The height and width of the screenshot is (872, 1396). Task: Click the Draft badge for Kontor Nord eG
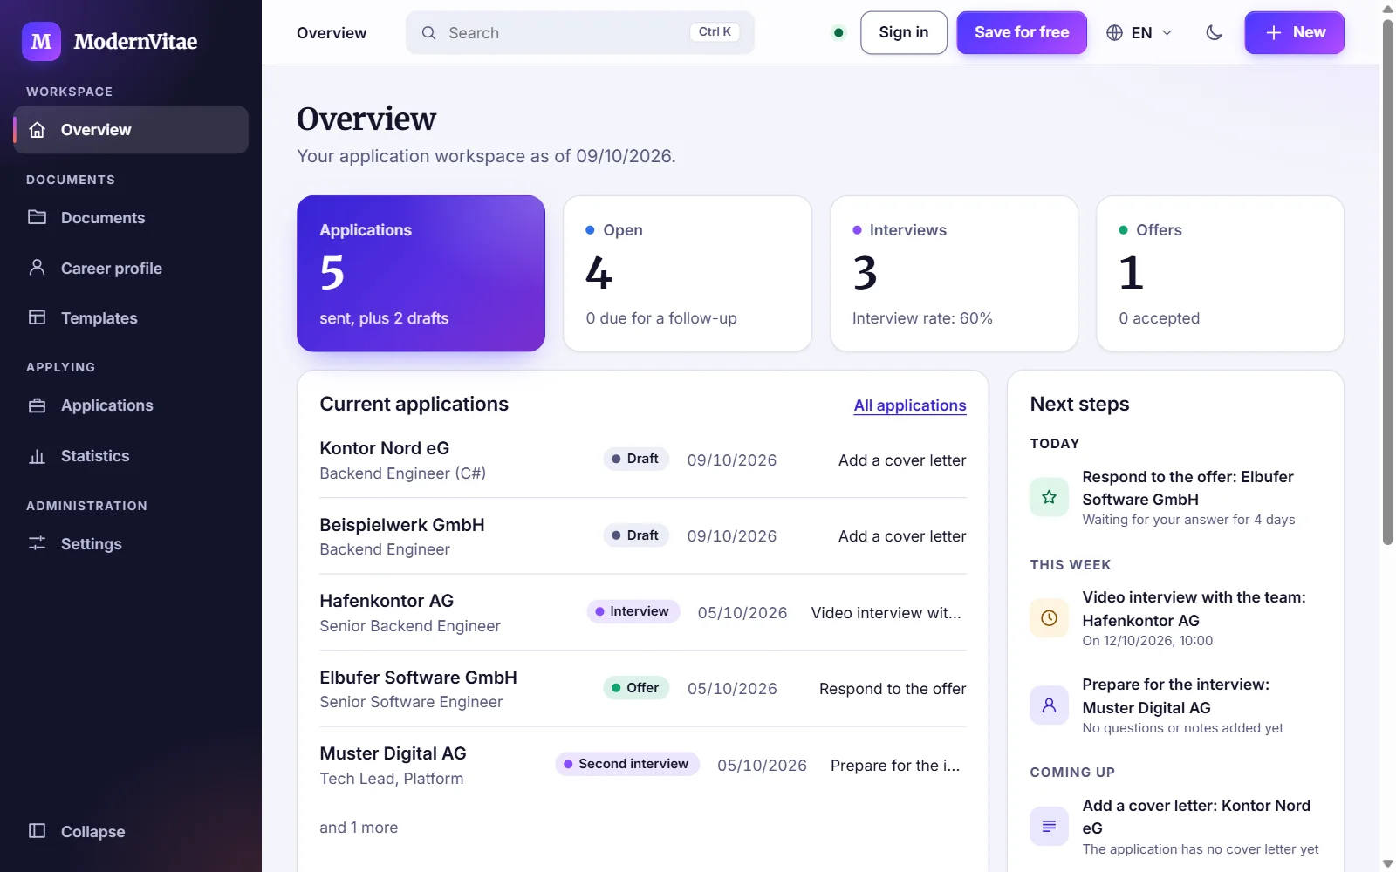click(x=636, y=459)
